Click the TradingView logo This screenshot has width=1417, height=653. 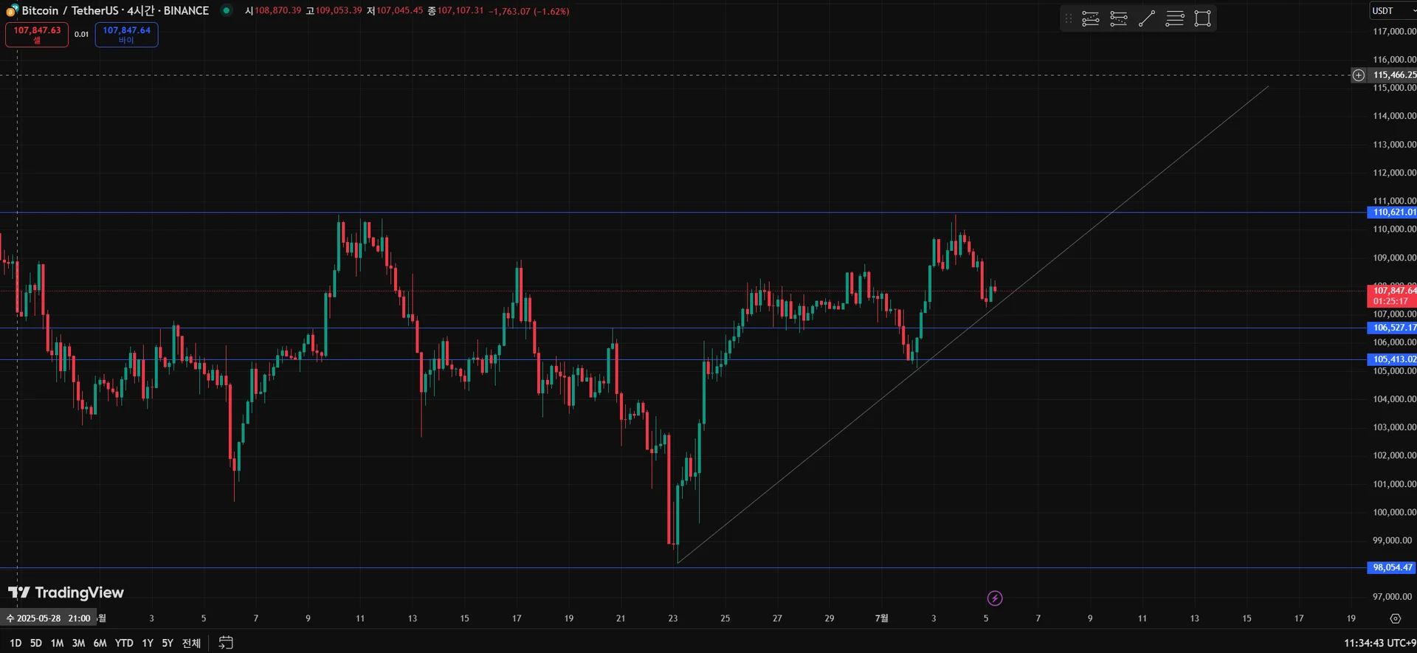coord(66,592)
